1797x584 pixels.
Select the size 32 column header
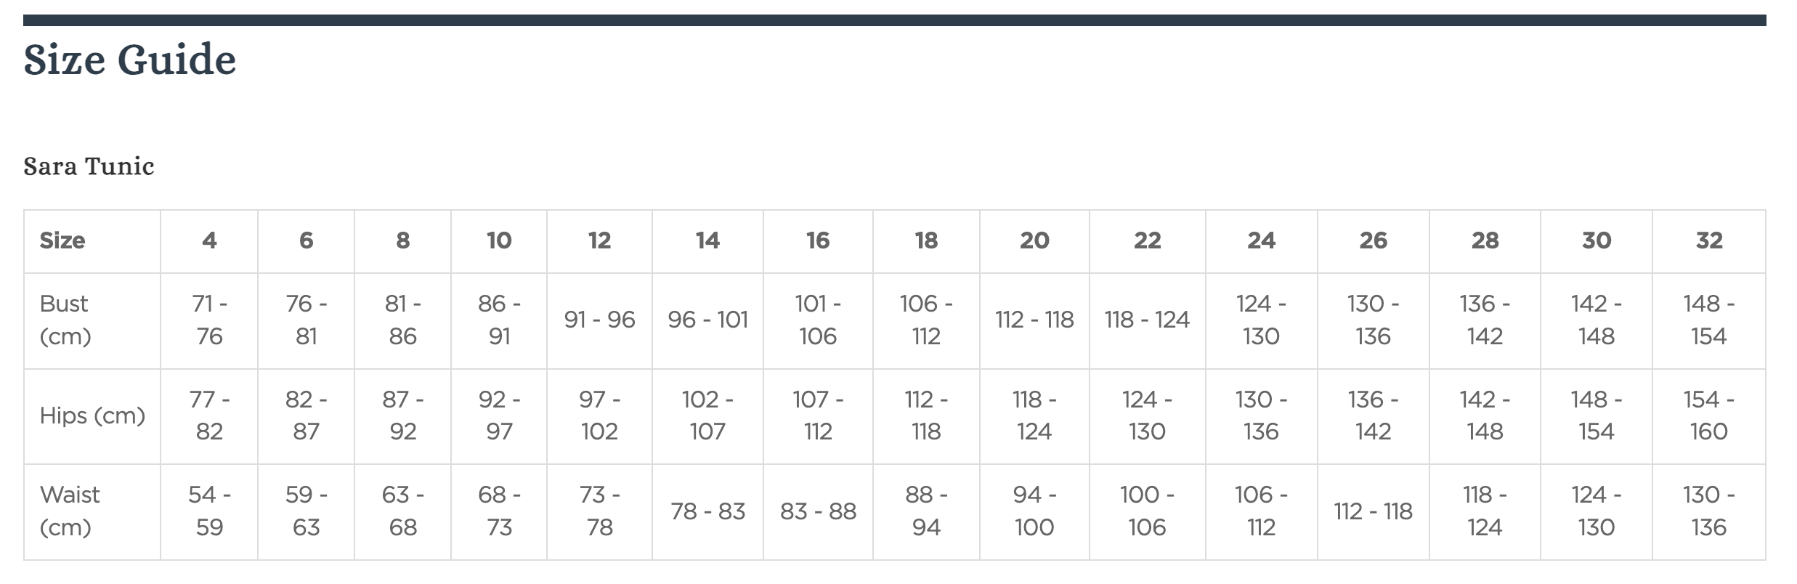[1708, 240]
